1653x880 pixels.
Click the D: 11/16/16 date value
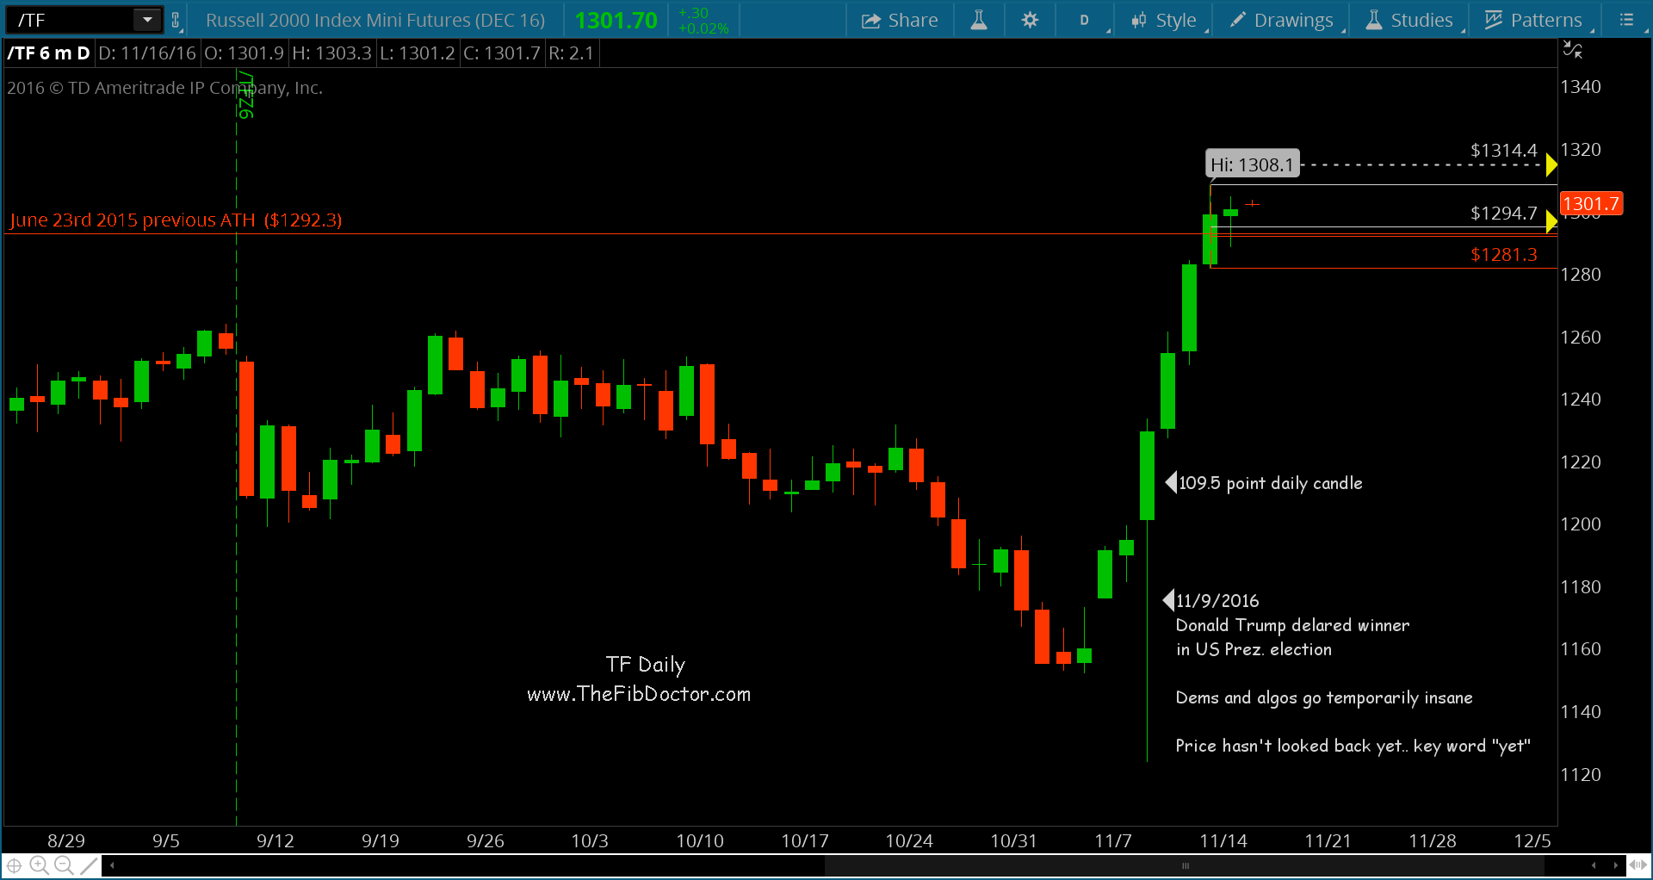[x=147, y=53]
